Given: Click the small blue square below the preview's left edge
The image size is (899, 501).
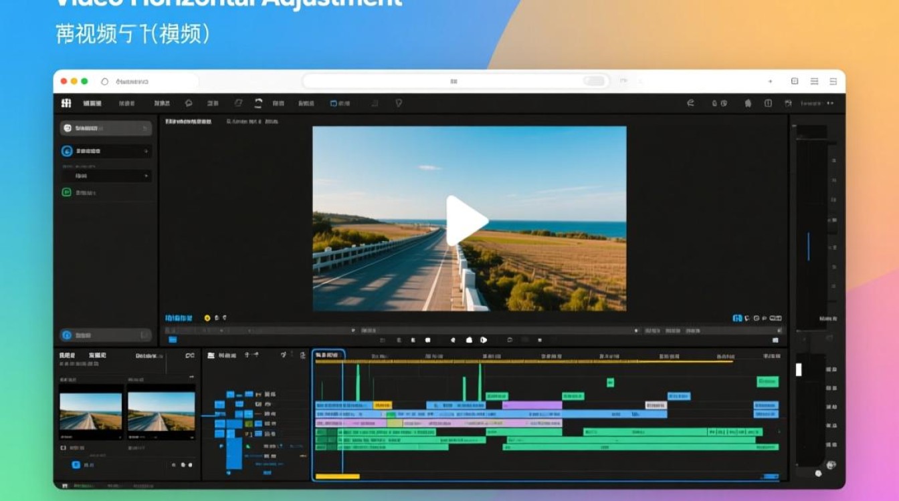Looking at the screenshot, I should [x=173, y=339].
